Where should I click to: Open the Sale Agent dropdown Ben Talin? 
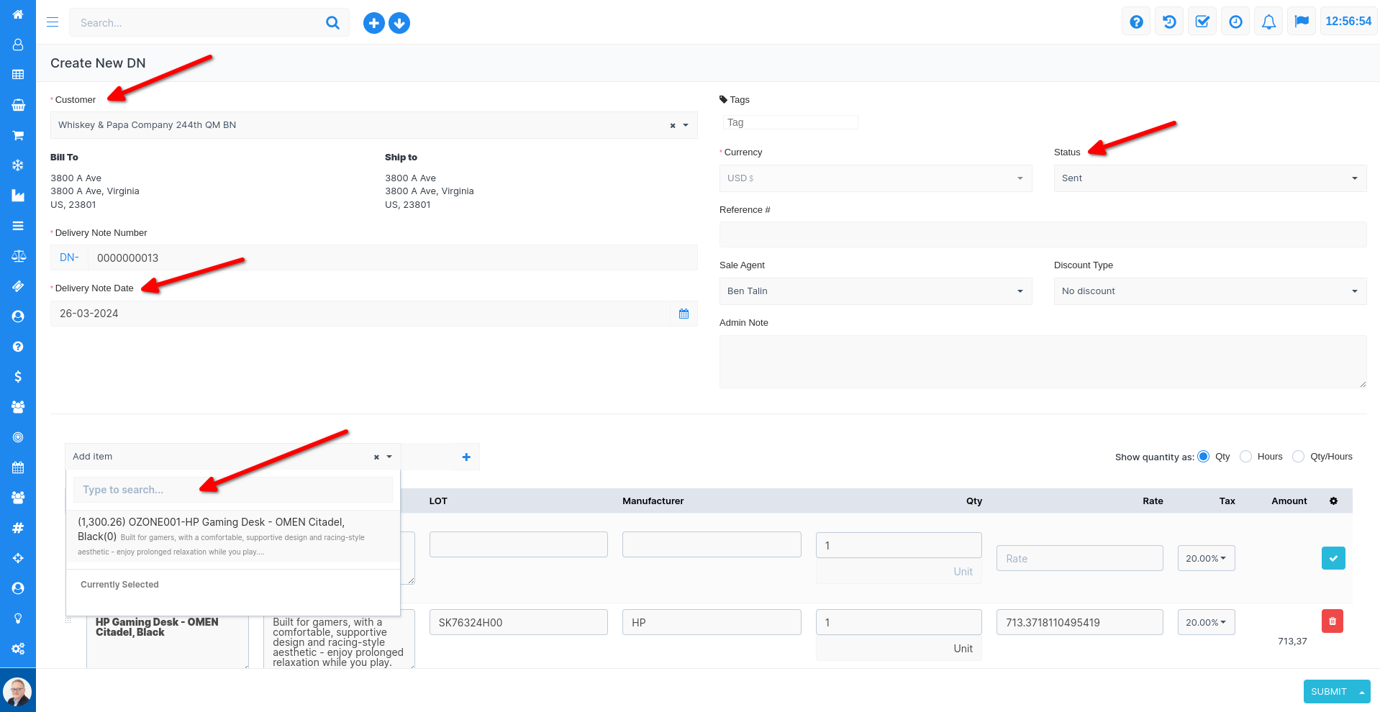[x=875, y=291]
